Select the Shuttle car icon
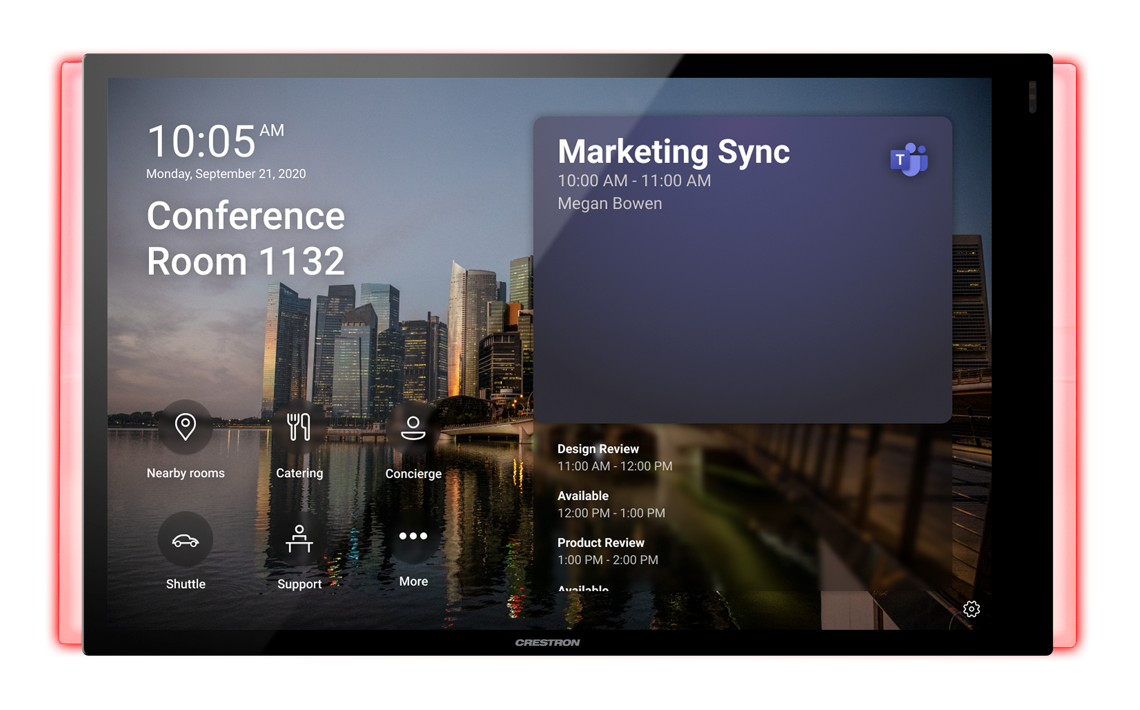 [x=185, y=540]
